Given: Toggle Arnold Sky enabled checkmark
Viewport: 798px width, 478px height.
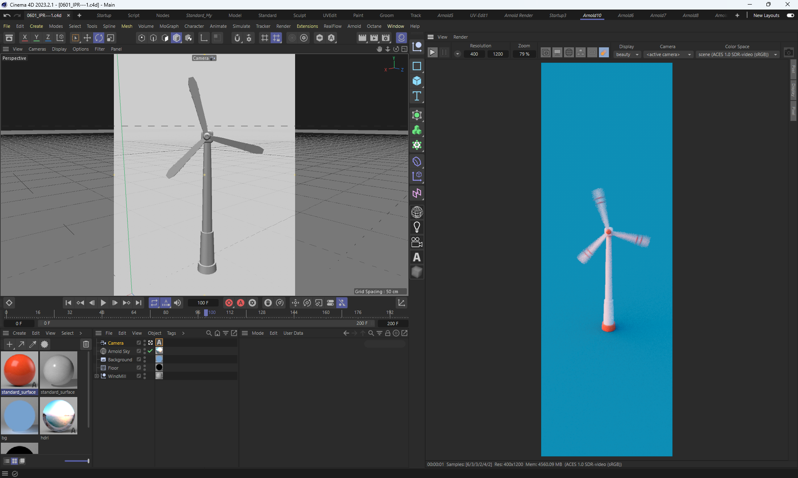Looking at the screenshot, I should tap(150, 351).
